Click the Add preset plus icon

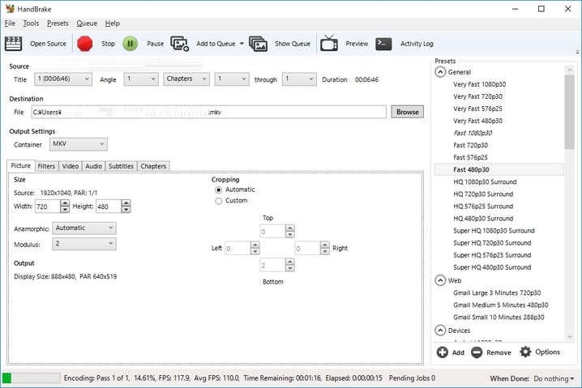coord(442,352)
